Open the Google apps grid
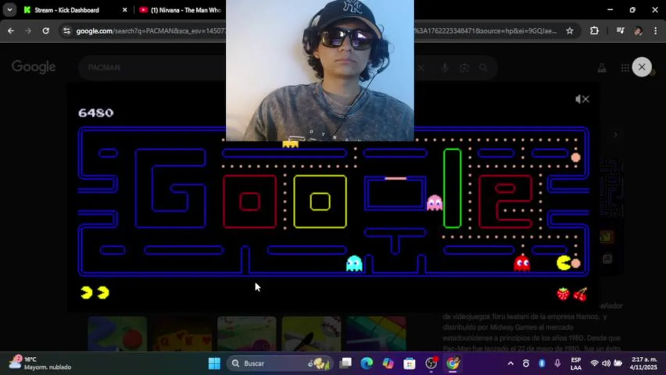This screenshot has width=666, height=375. [625, 68]
